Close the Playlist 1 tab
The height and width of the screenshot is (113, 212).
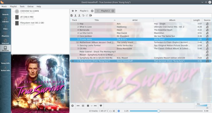coord(92,11)
